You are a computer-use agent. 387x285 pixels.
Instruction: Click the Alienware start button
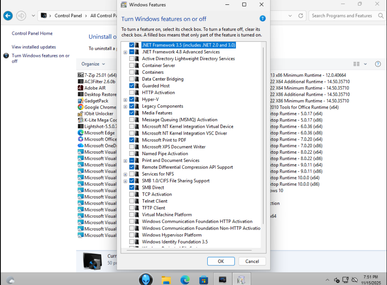click(146, 279)
